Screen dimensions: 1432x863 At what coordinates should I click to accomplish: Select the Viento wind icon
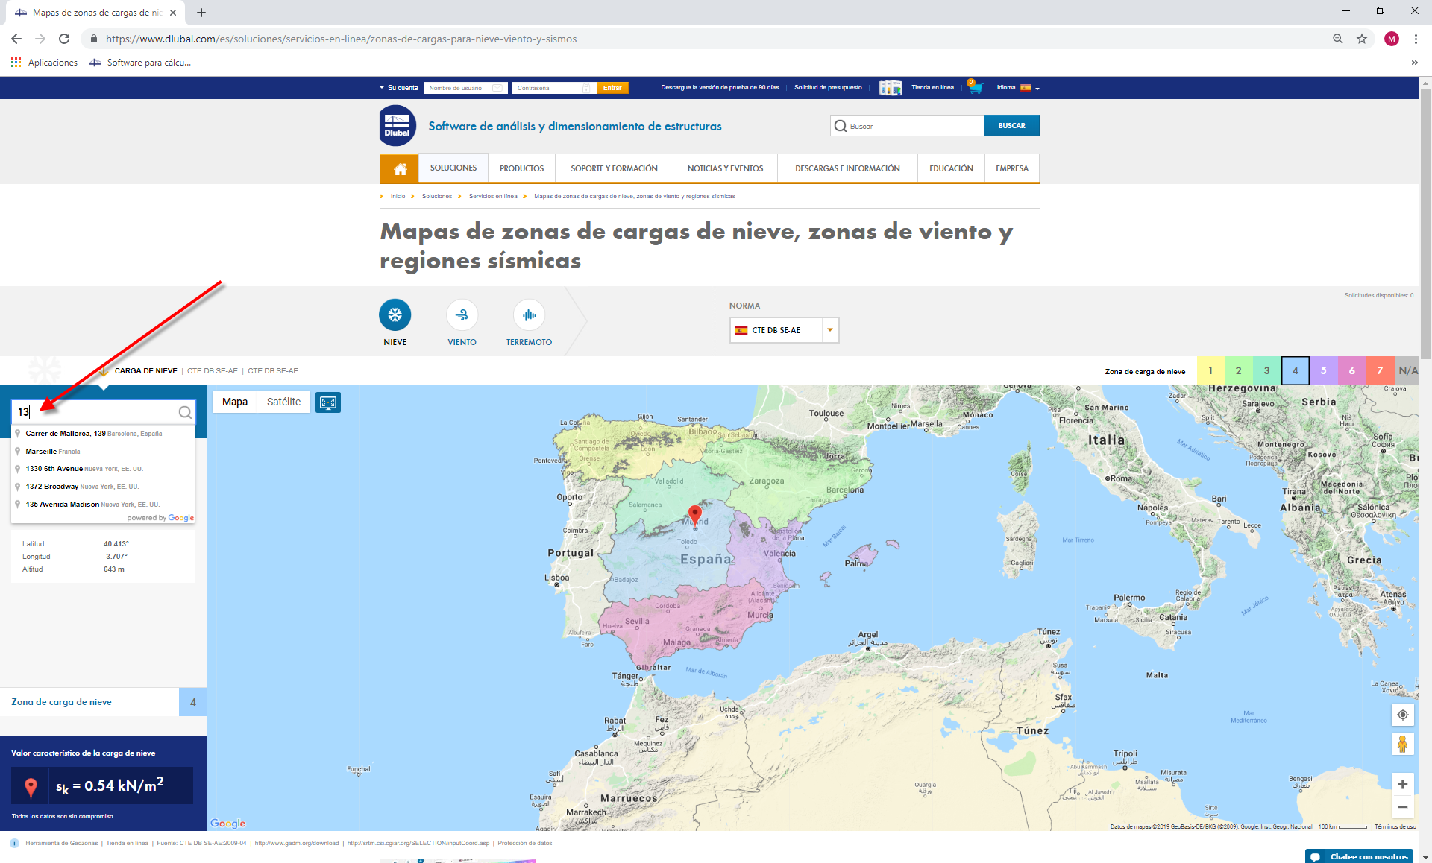(x=462, y=315)
